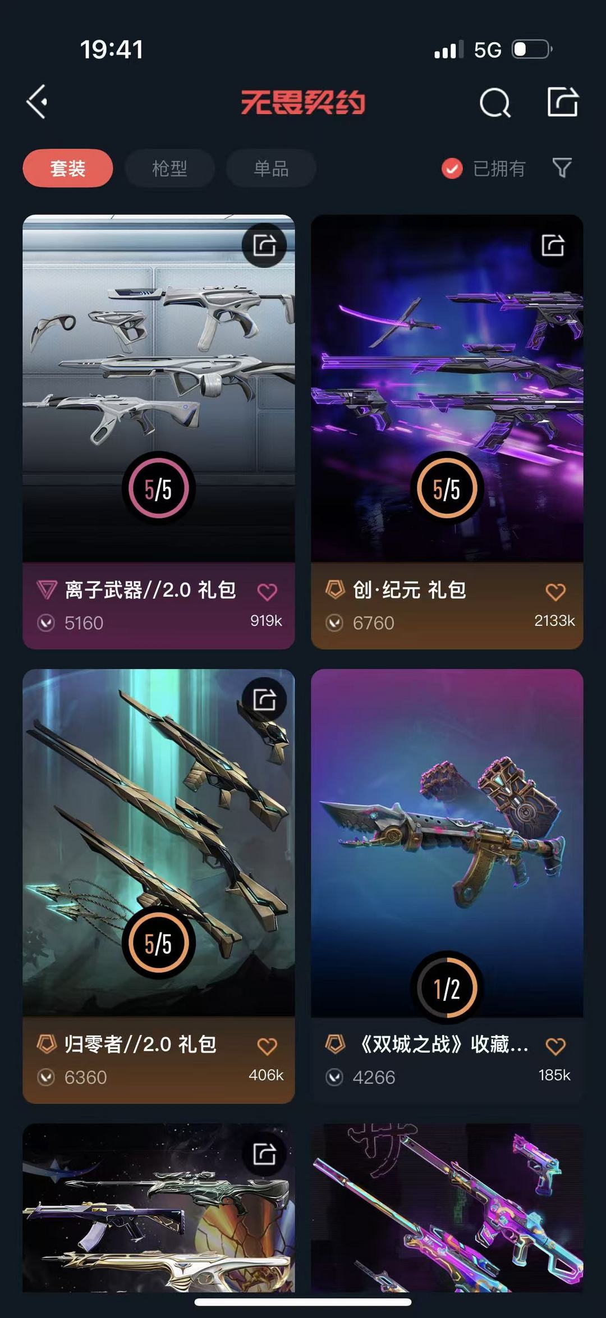606x1318 pixels.
Task: Open the 创·纪元 礼包 title
Action: tap(409, 590)
